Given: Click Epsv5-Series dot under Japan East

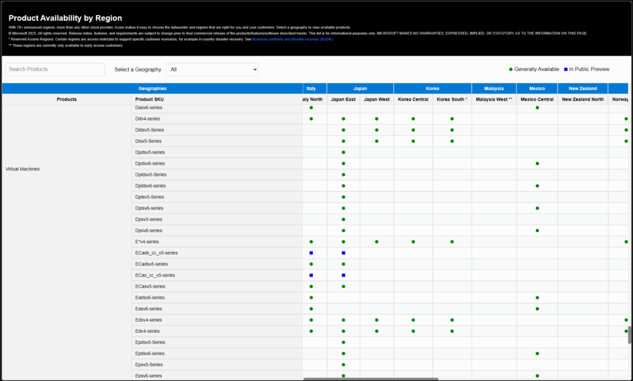Looking at the screenshot, I should (x=344, y=365).
